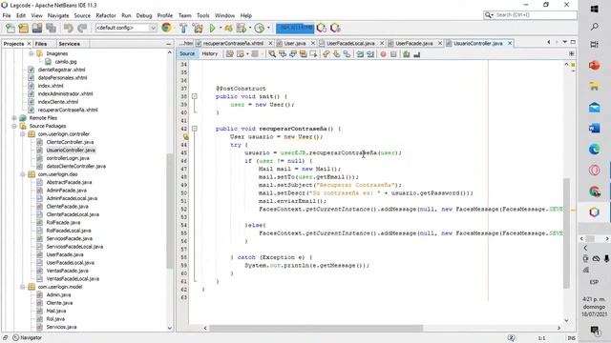Image resolution: width=611 pixels, height=343 pixels.
Task: Open Microsoft Edge from the taskbar
Action: (594, 149)
